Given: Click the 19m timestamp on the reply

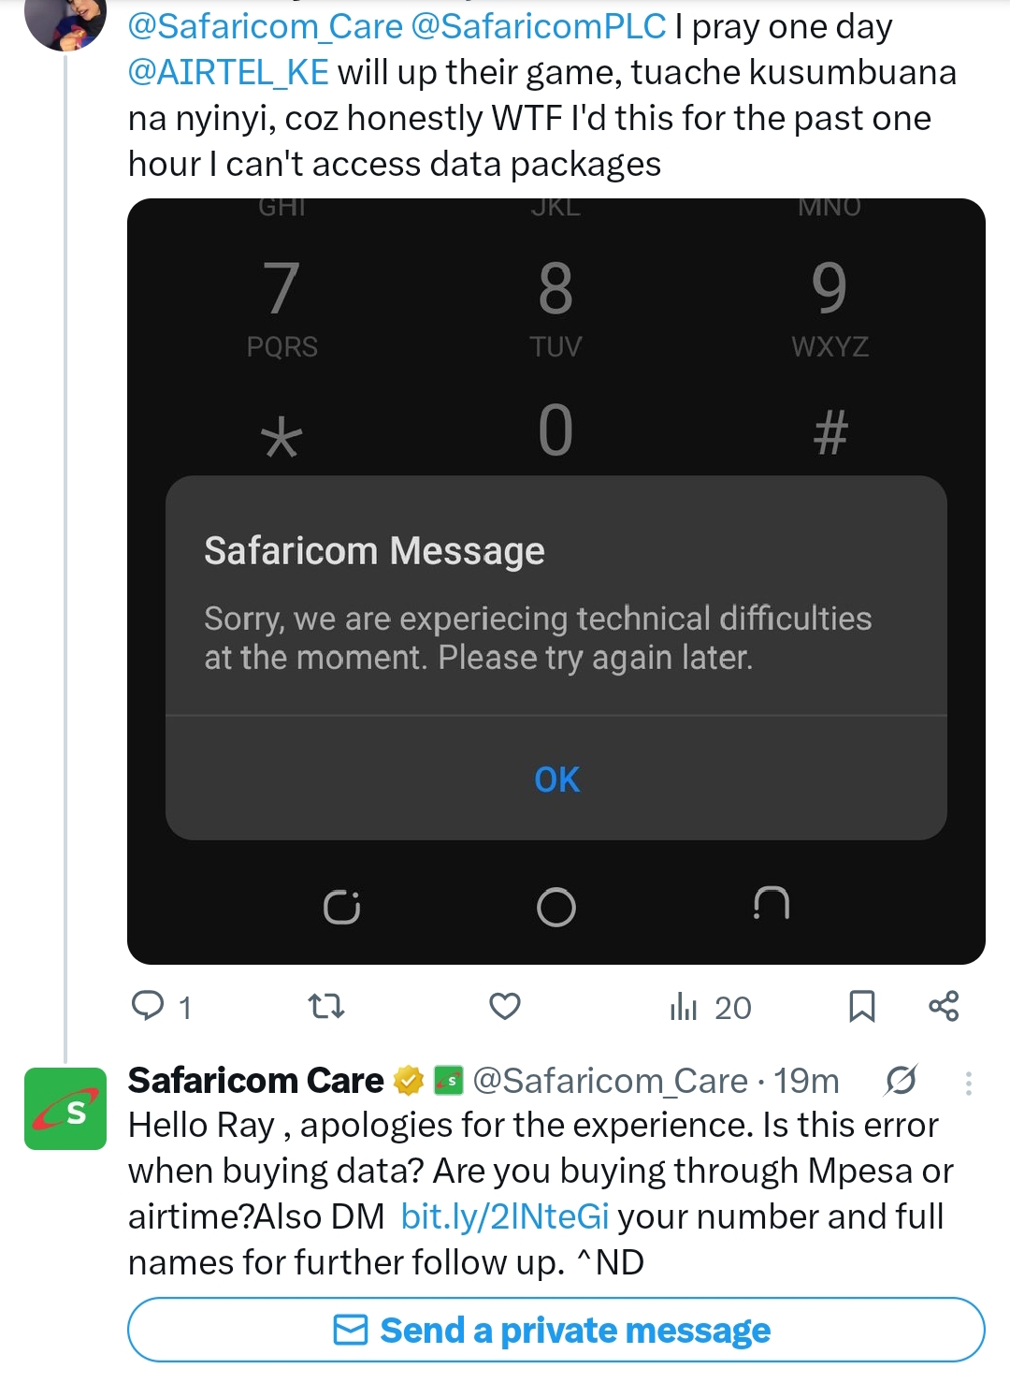Looking at the screenshot, I should coord(805,1081).
